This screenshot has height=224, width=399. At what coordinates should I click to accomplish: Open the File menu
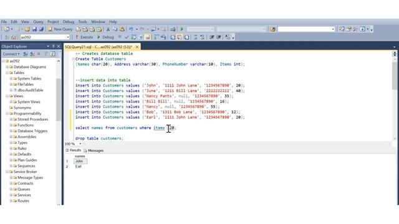(x=4, y=22)
